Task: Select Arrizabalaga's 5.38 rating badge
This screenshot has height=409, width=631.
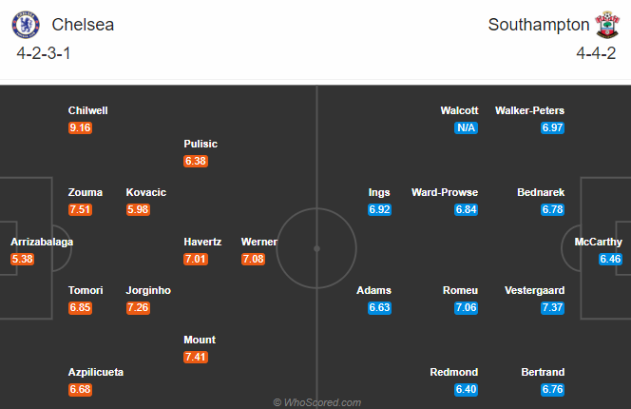Action: tap(22, 259)
